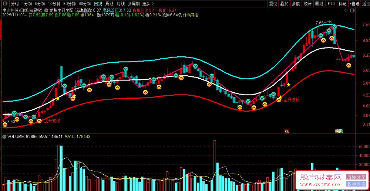Screen dimensions: 370x191
Task: Click the 良机区3: 5.41 legend value
Action: [145, 11]
